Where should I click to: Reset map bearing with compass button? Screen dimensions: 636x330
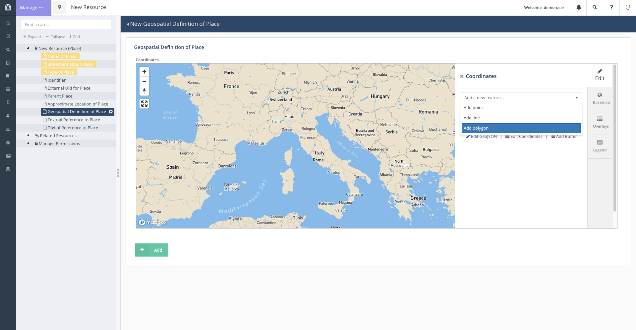pyautogui.click(x=144, y=91)
